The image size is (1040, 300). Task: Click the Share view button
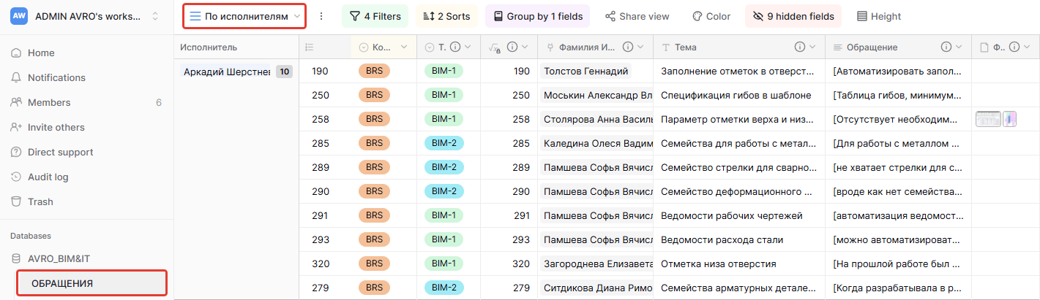pos(637,16)
